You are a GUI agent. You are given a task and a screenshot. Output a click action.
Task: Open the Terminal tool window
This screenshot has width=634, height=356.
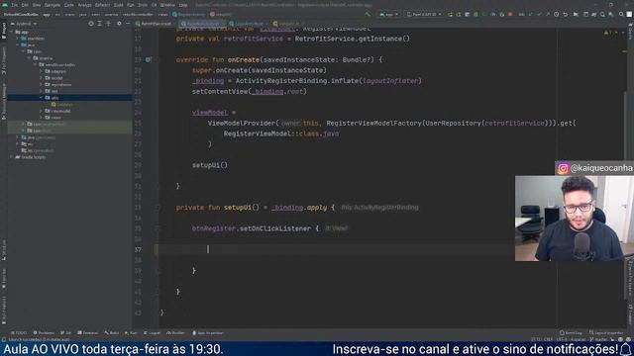click(x=88, y=333)
